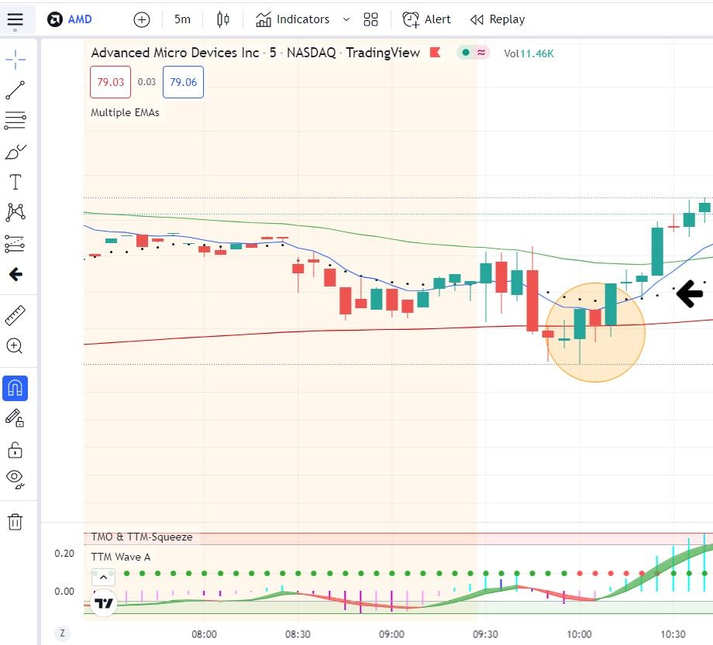
Task: Select the brush drawing tool
Action: point(15,152)
